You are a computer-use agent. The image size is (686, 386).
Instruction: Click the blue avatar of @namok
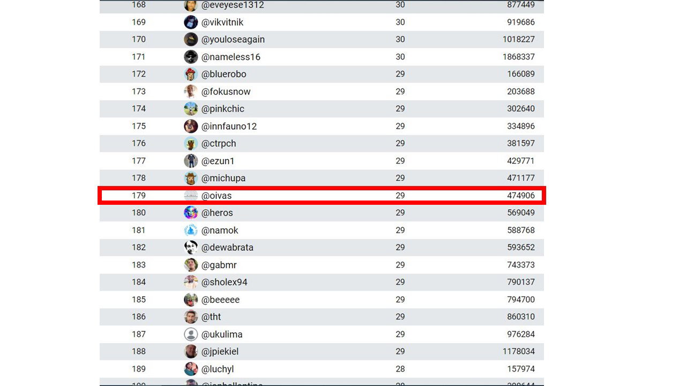tap(191, 230)
